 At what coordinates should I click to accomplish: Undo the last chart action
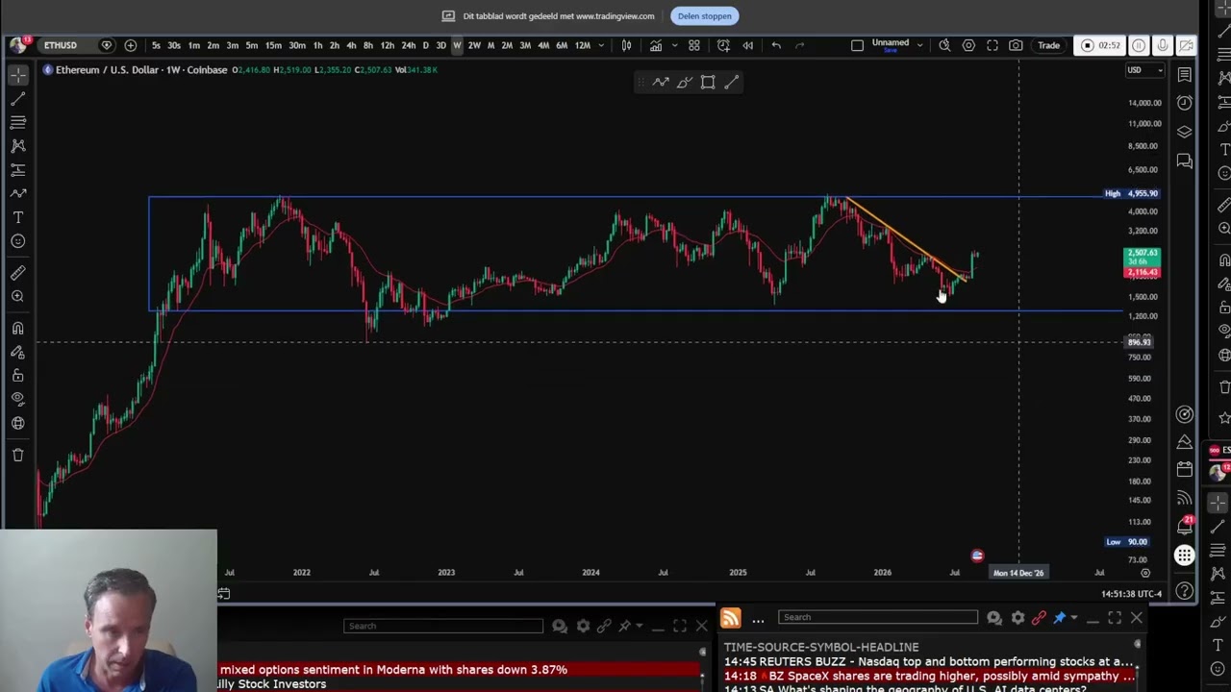(x=776, y=45)
